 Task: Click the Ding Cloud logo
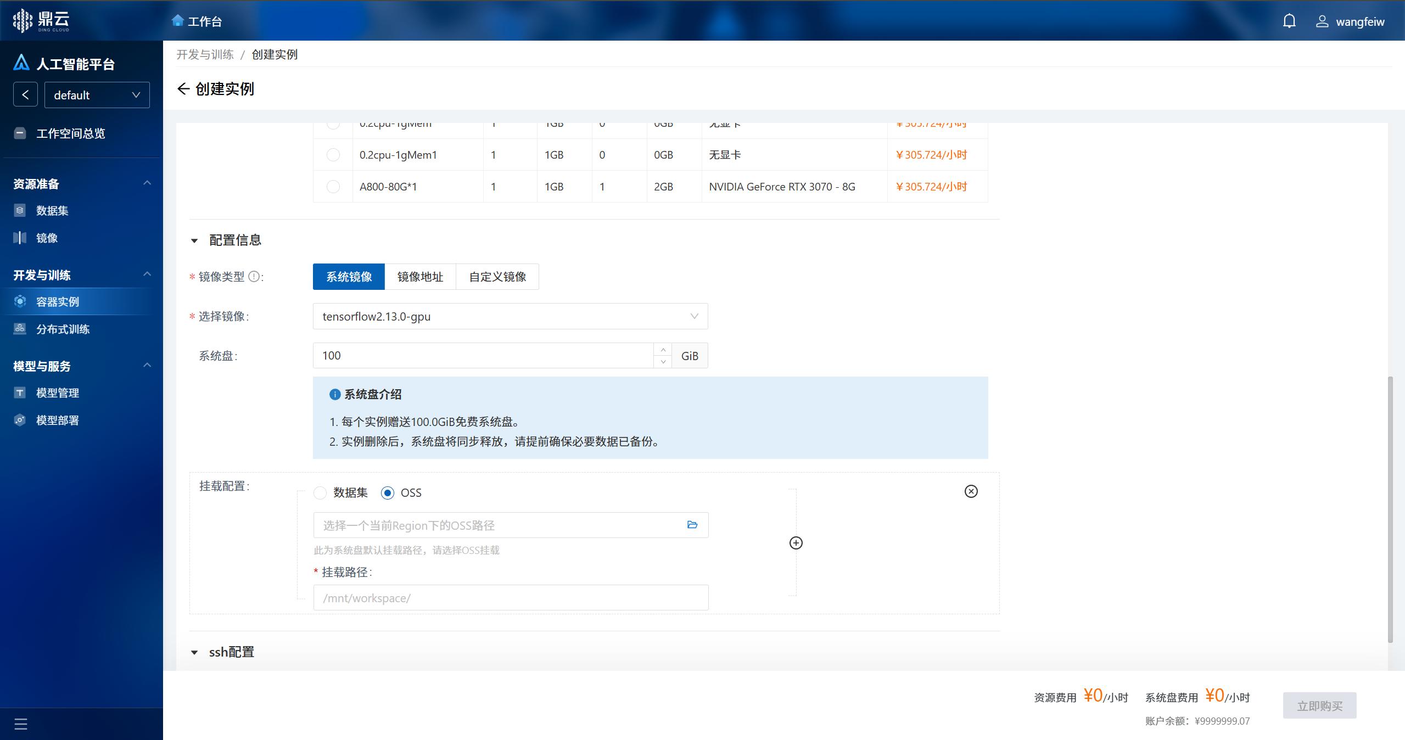41,20
